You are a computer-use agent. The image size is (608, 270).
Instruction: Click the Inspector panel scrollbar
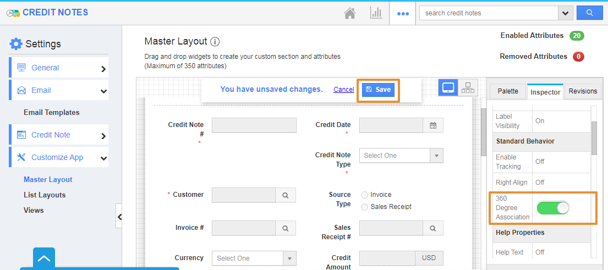click(594, 137)
